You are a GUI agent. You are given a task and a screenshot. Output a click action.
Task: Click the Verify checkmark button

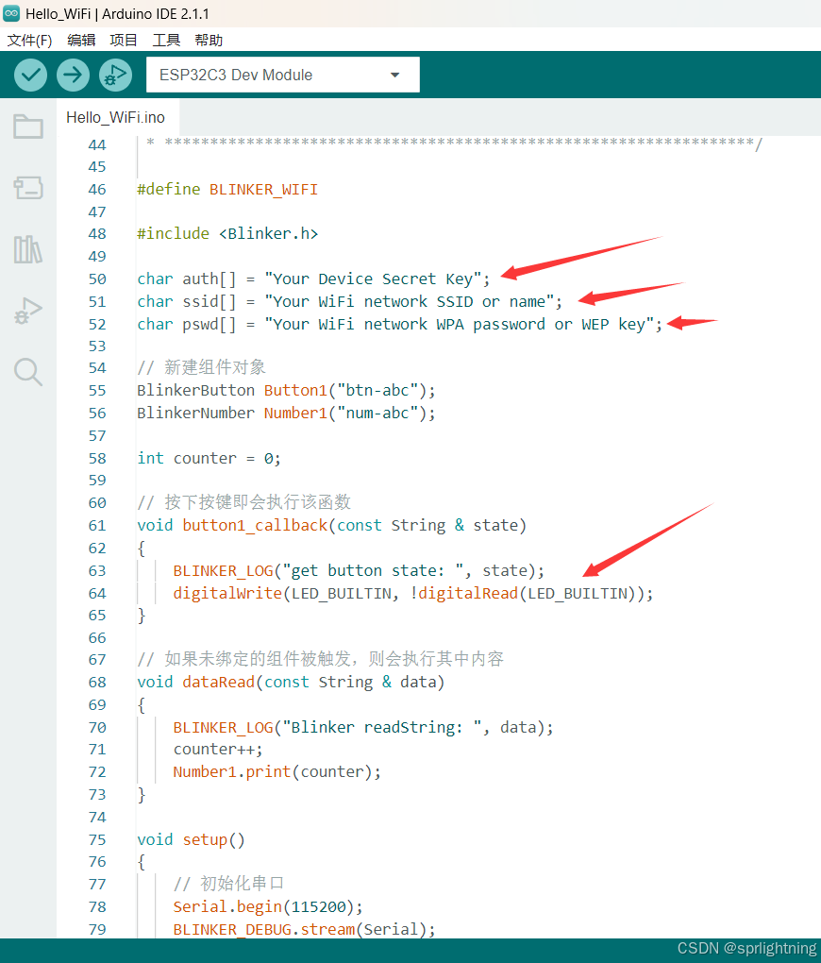(x=31, y=75)
